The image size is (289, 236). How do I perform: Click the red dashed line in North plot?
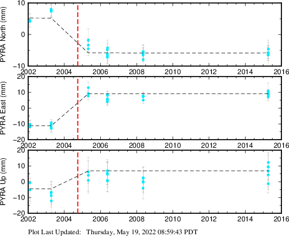(x=78, y=34)
